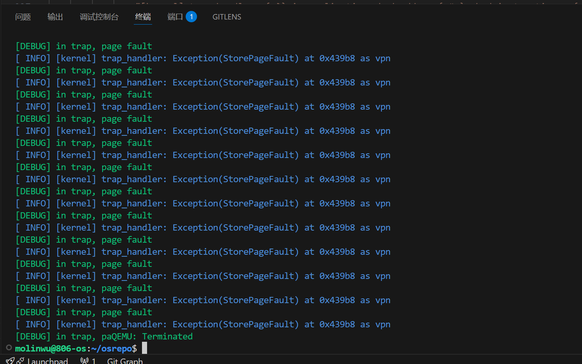Switch to the GITLENS panel tab
The width and height of the screenshot is (582, 364).
click(227, 17)
